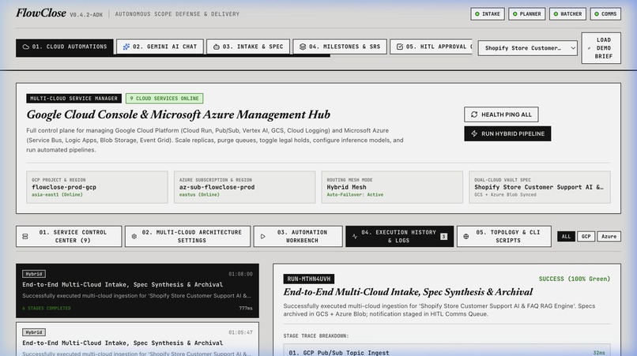Click the green status dot on COMMS
The height and width of the screenshot is (356, 637).
(x=597, y=13)
